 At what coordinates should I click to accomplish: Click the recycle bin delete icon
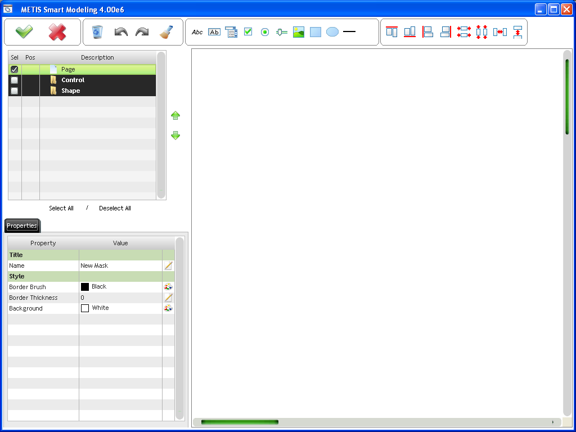97,32
